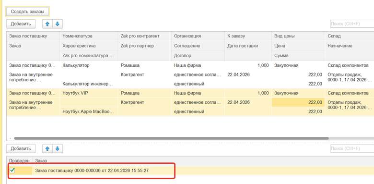The width and height of the screenshot is (374, 184).
Task: Select the Ноутбук Apple MacBoo… cell
Action: (89, 111)
